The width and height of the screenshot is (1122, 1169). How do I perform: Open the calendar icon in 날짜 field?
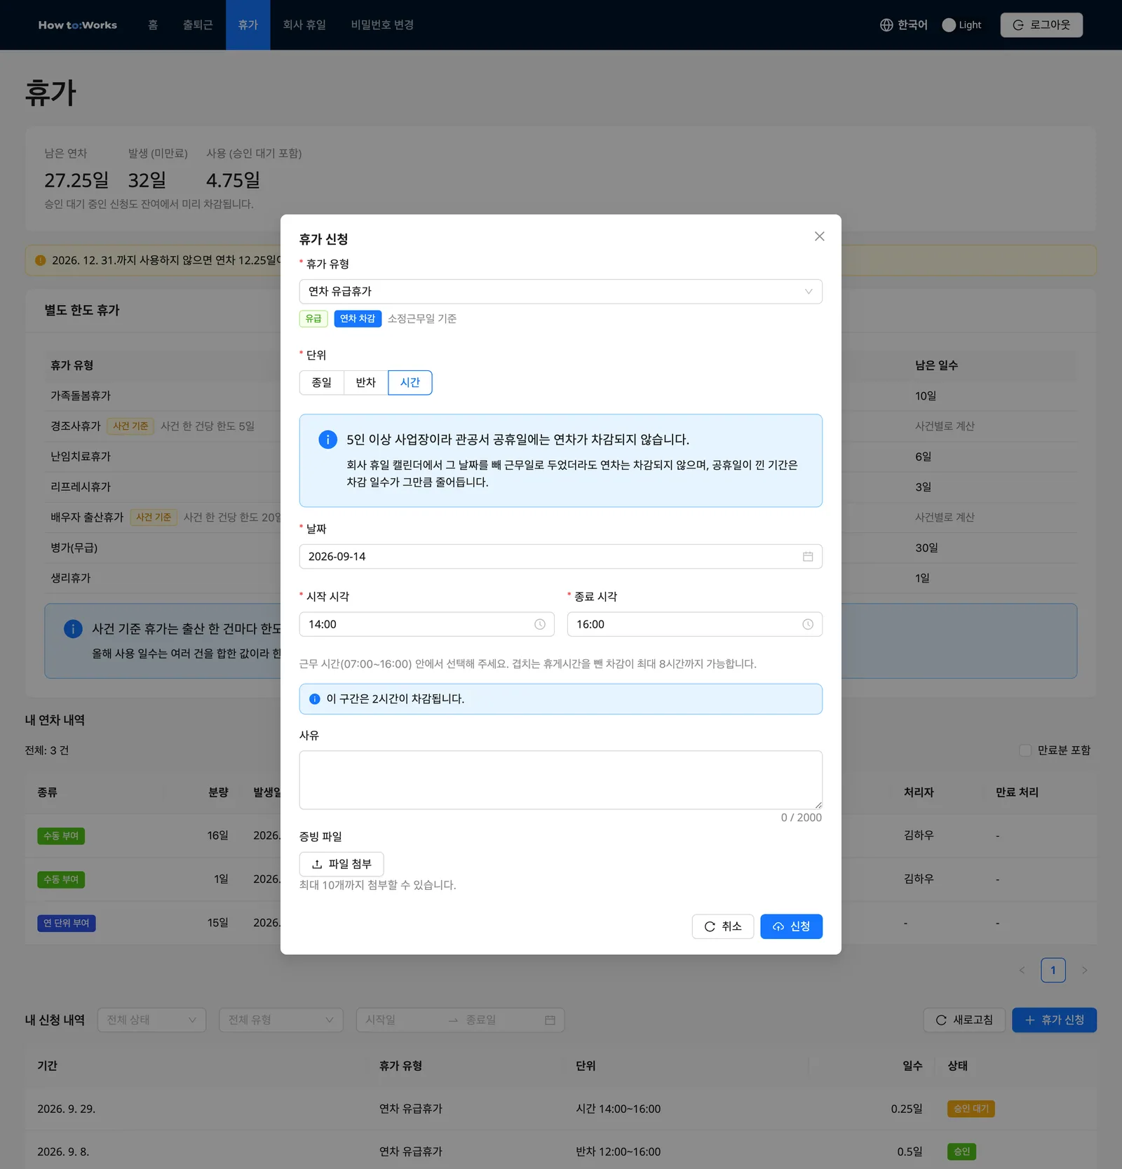tap(808, 556)
